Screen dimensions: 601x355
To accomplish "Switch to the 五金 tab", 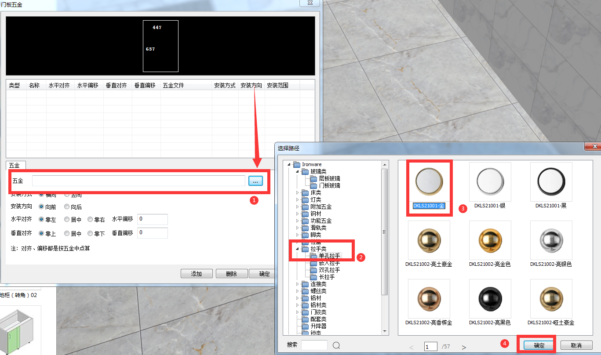I will pyautogui.click(x=15, y=166).
